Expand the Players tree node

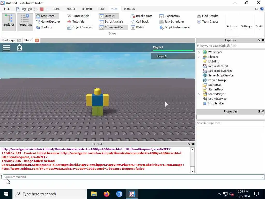199,57
